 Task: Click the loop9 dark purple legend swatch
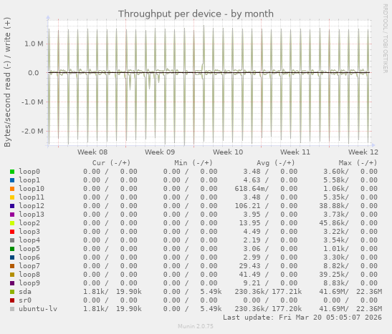(x=12, y=283)
